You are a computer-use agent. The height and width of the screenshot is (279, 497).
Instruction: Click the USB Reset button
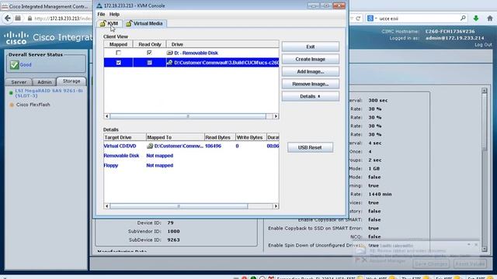(x=310, y=147)
